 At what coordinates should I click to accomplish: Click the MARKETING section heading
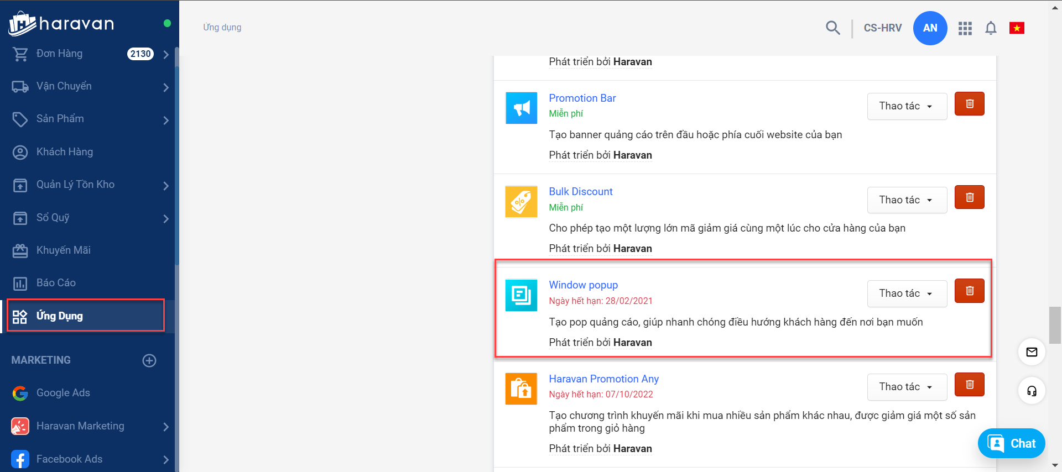pos(41,360)
